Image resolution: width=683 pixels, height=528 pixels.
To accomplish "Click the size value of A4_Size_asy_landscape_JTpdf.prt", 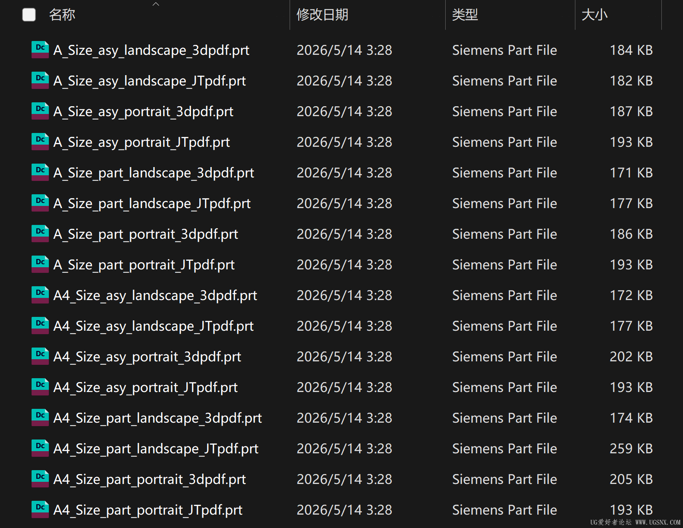I will [631, 326].
